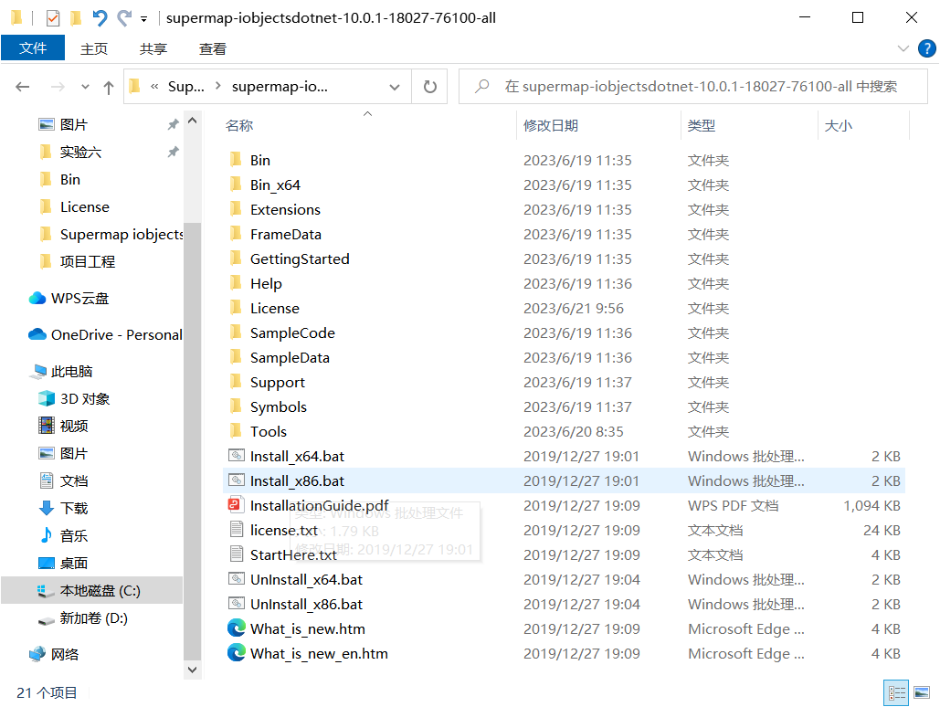Open 项目工程 folder in sidebar
940x707 pixels.
[x=87, y=261]
